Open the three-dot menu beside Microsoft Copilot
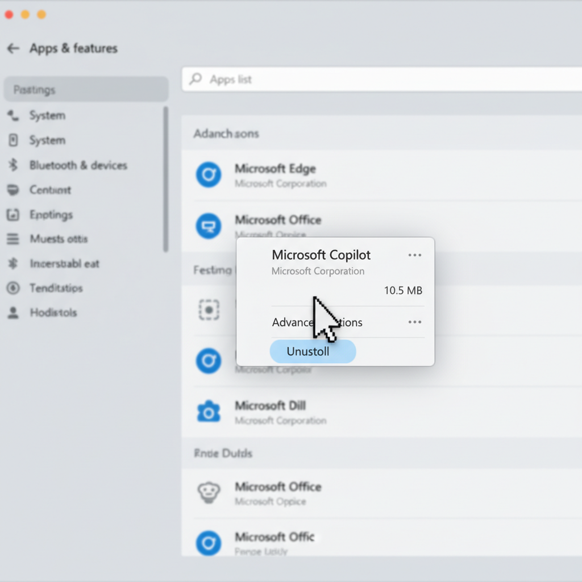The width and height of the screenshot is (582, 582). click(x=415, y=255)
